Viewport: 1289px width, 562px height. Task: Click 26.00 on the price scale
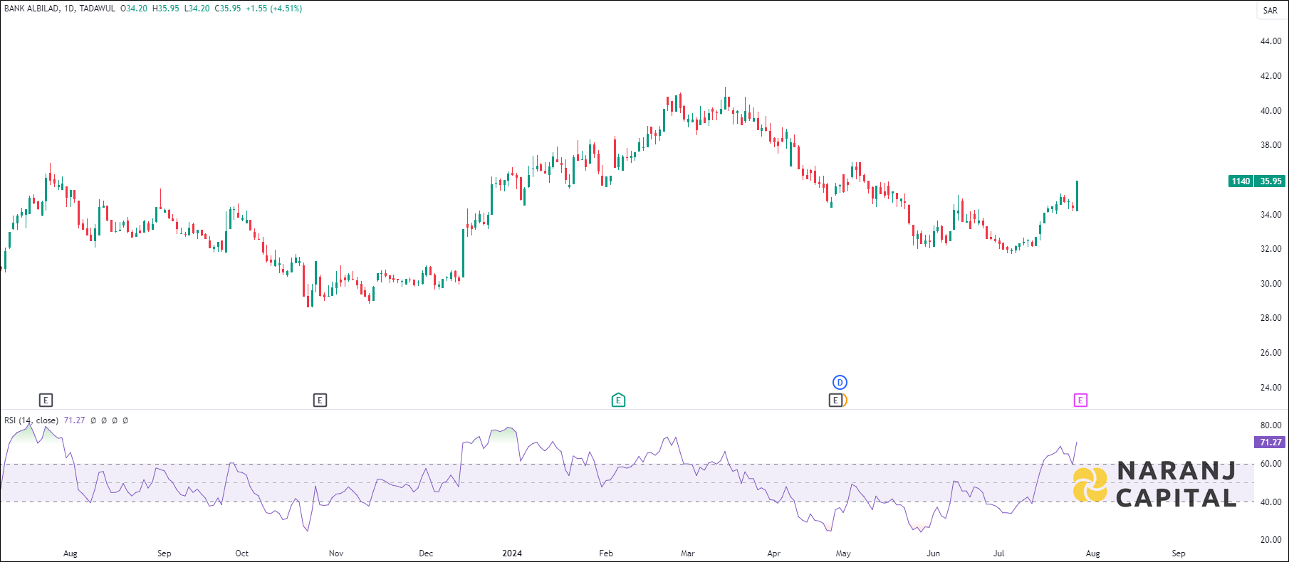[1270, 353]
